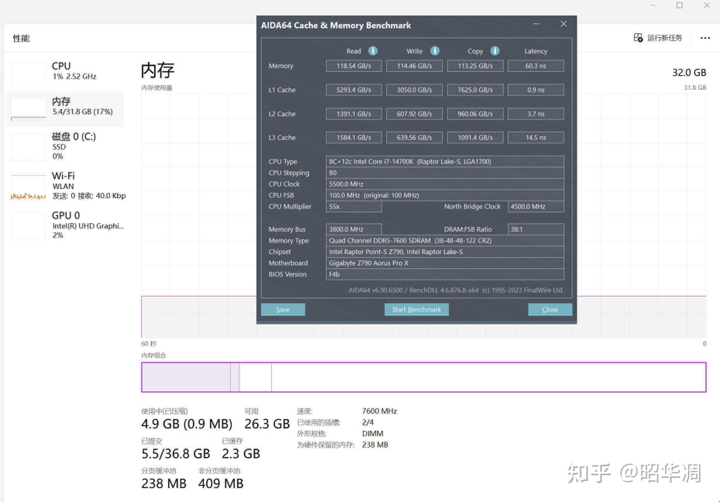Click memory speed value 7600 MHz

coord(379,411)
